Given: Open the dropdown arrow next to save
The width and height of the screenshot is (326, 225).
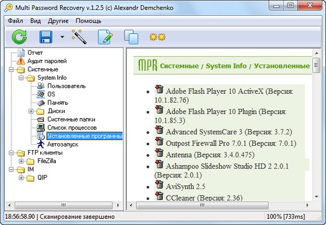Looking at the screenshot, I should pyautogui.click(x=62, y=37).
